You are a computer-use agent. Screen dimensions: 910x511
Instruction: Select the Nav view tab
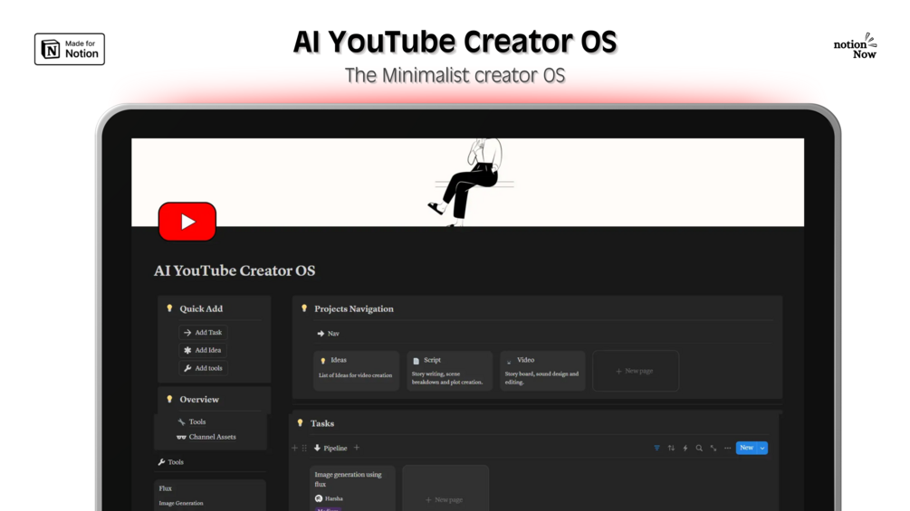point(329,333)
